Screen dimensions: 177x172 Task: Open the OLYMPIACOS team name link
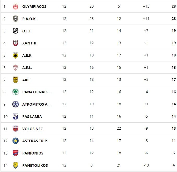click(34, 7)
